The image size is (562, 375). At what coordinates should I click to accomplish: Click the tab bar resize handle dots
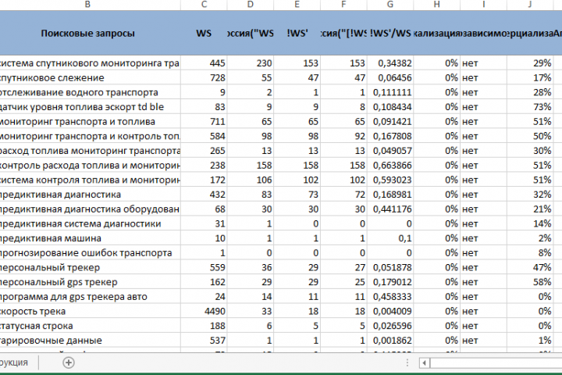pos(407,362)
